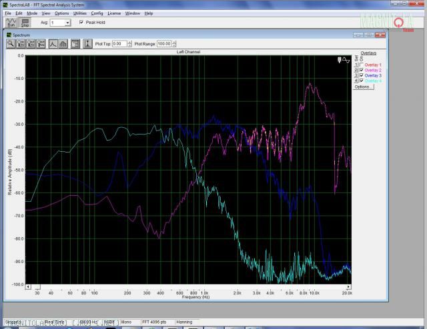Enable the Overlay 1 checkbox
This screenshot has height=329, width=427.
[x=362, y=65]
